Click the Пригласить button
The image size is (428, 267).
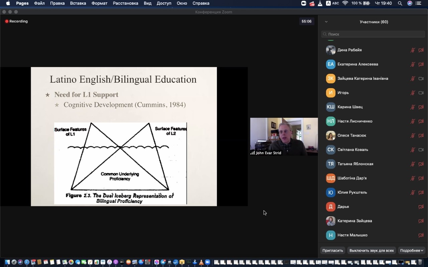point(333,250)
